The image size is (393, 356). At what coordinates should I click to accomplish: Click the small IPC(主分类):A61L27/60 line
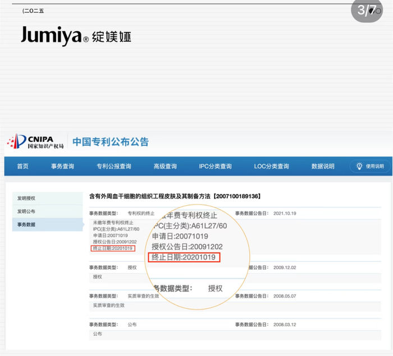[116, 229]
